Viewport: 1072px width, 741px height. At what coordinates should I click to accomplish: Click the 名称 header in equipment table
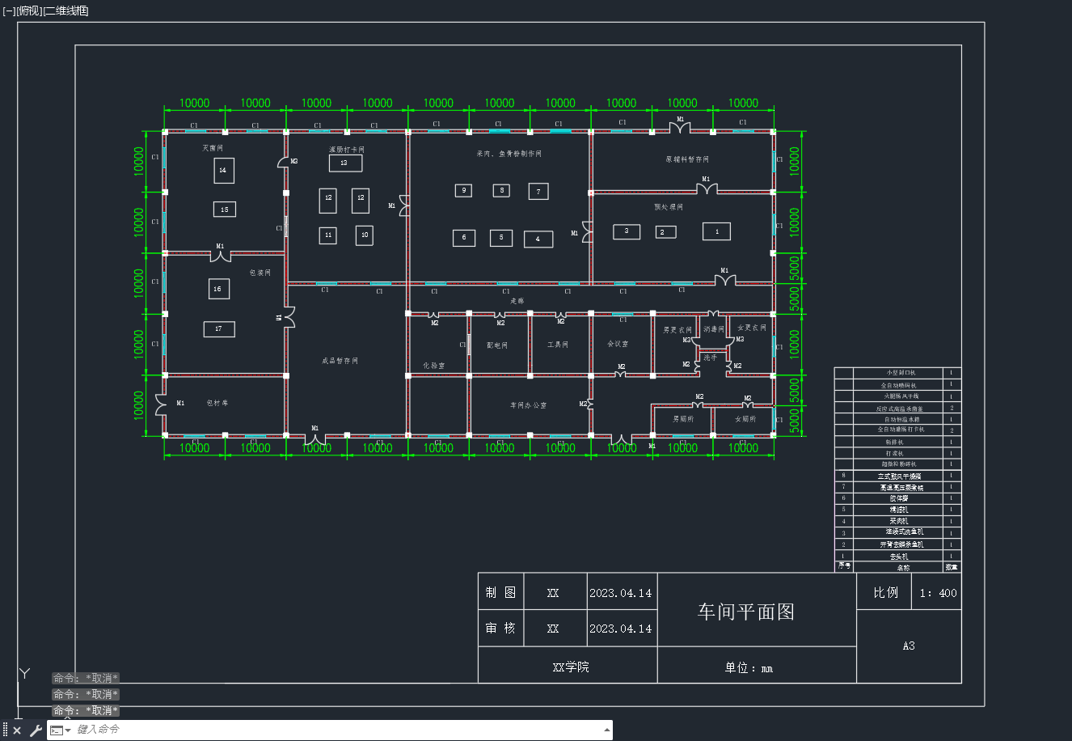903,568
